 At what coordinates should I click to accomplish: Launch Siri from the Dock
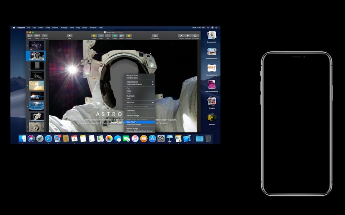pyautogui.click(x=31, y=138)
